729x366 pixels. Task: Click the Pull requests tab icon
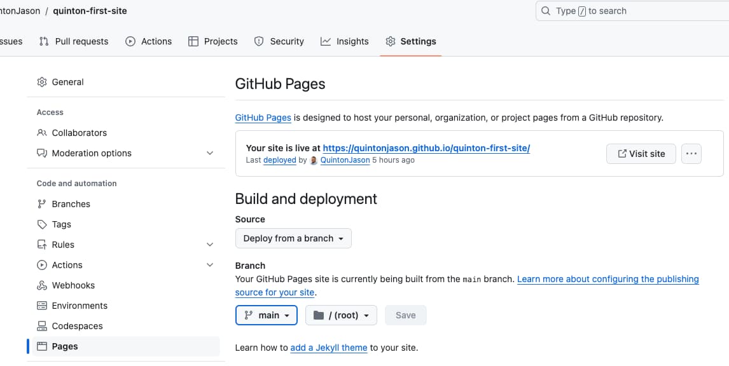[x=44, y=41]
